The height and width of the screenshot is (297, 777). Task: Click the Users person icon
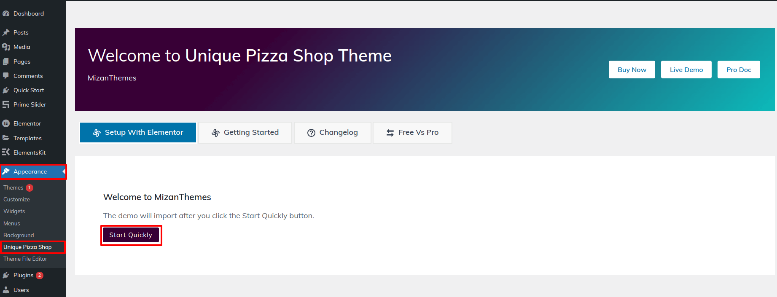tap(6, 290)
